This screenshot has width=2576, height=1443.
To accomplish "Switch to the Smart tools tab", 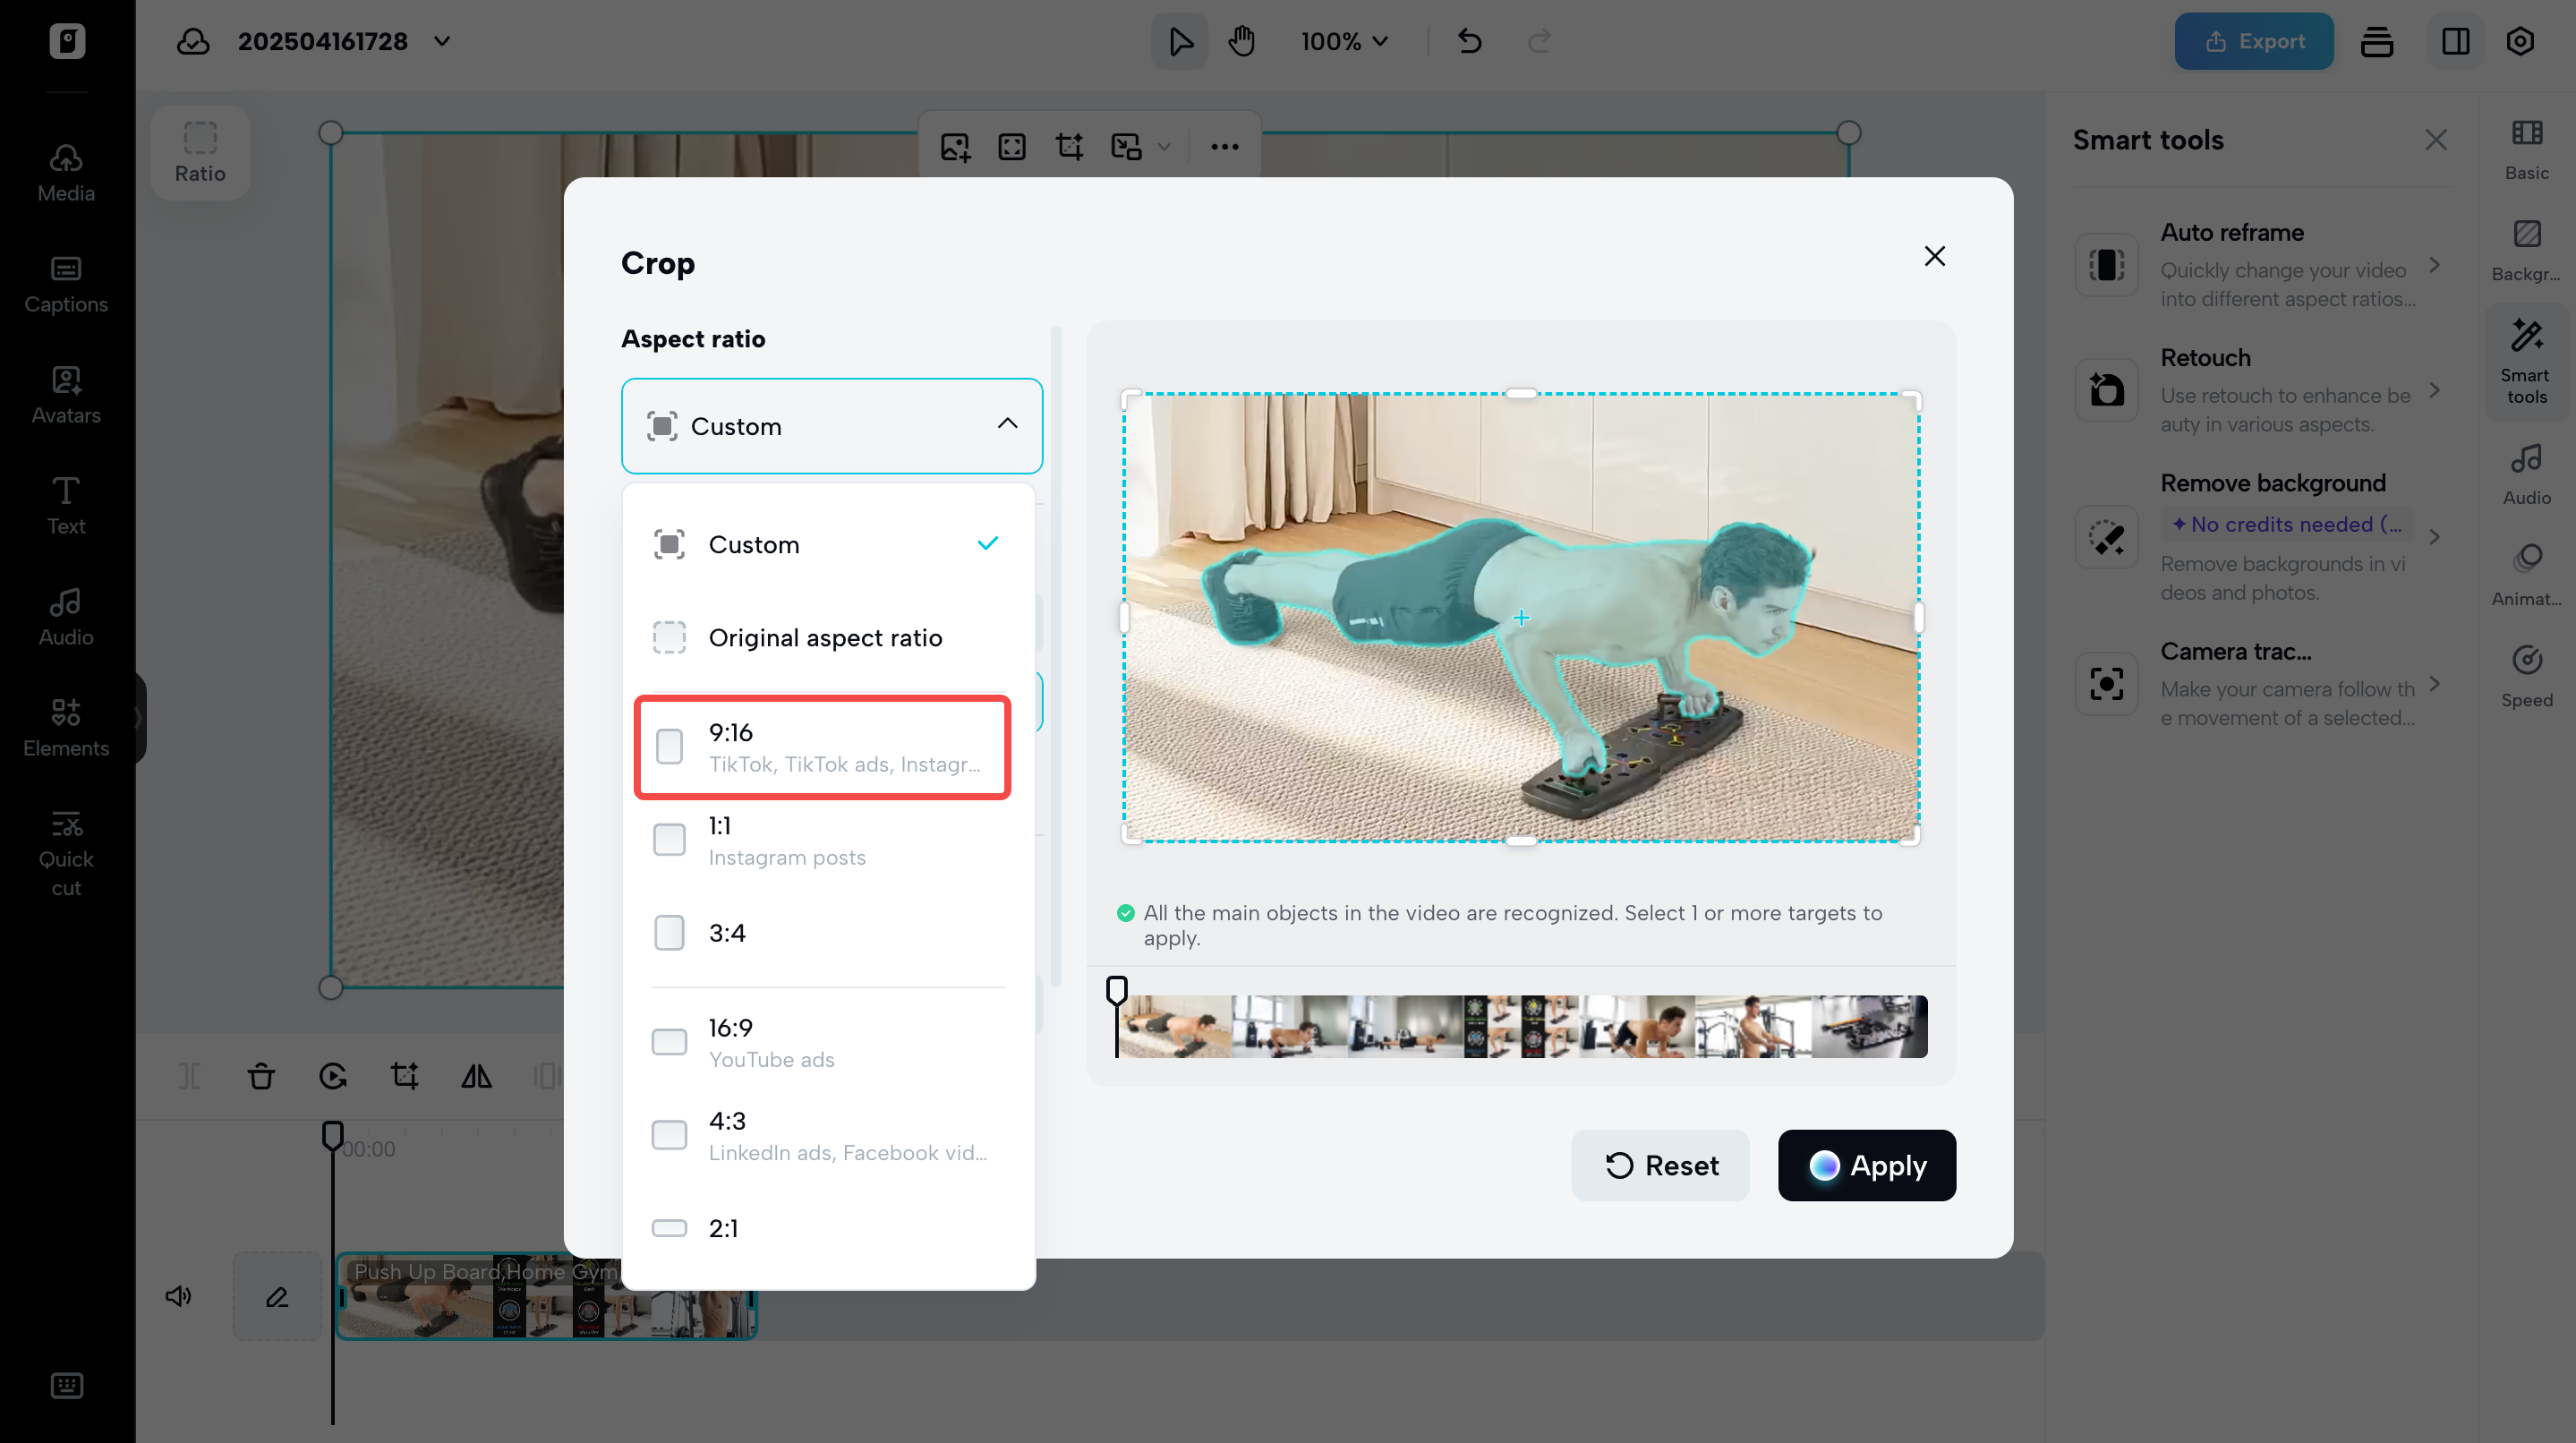I will click(2526, 362).
